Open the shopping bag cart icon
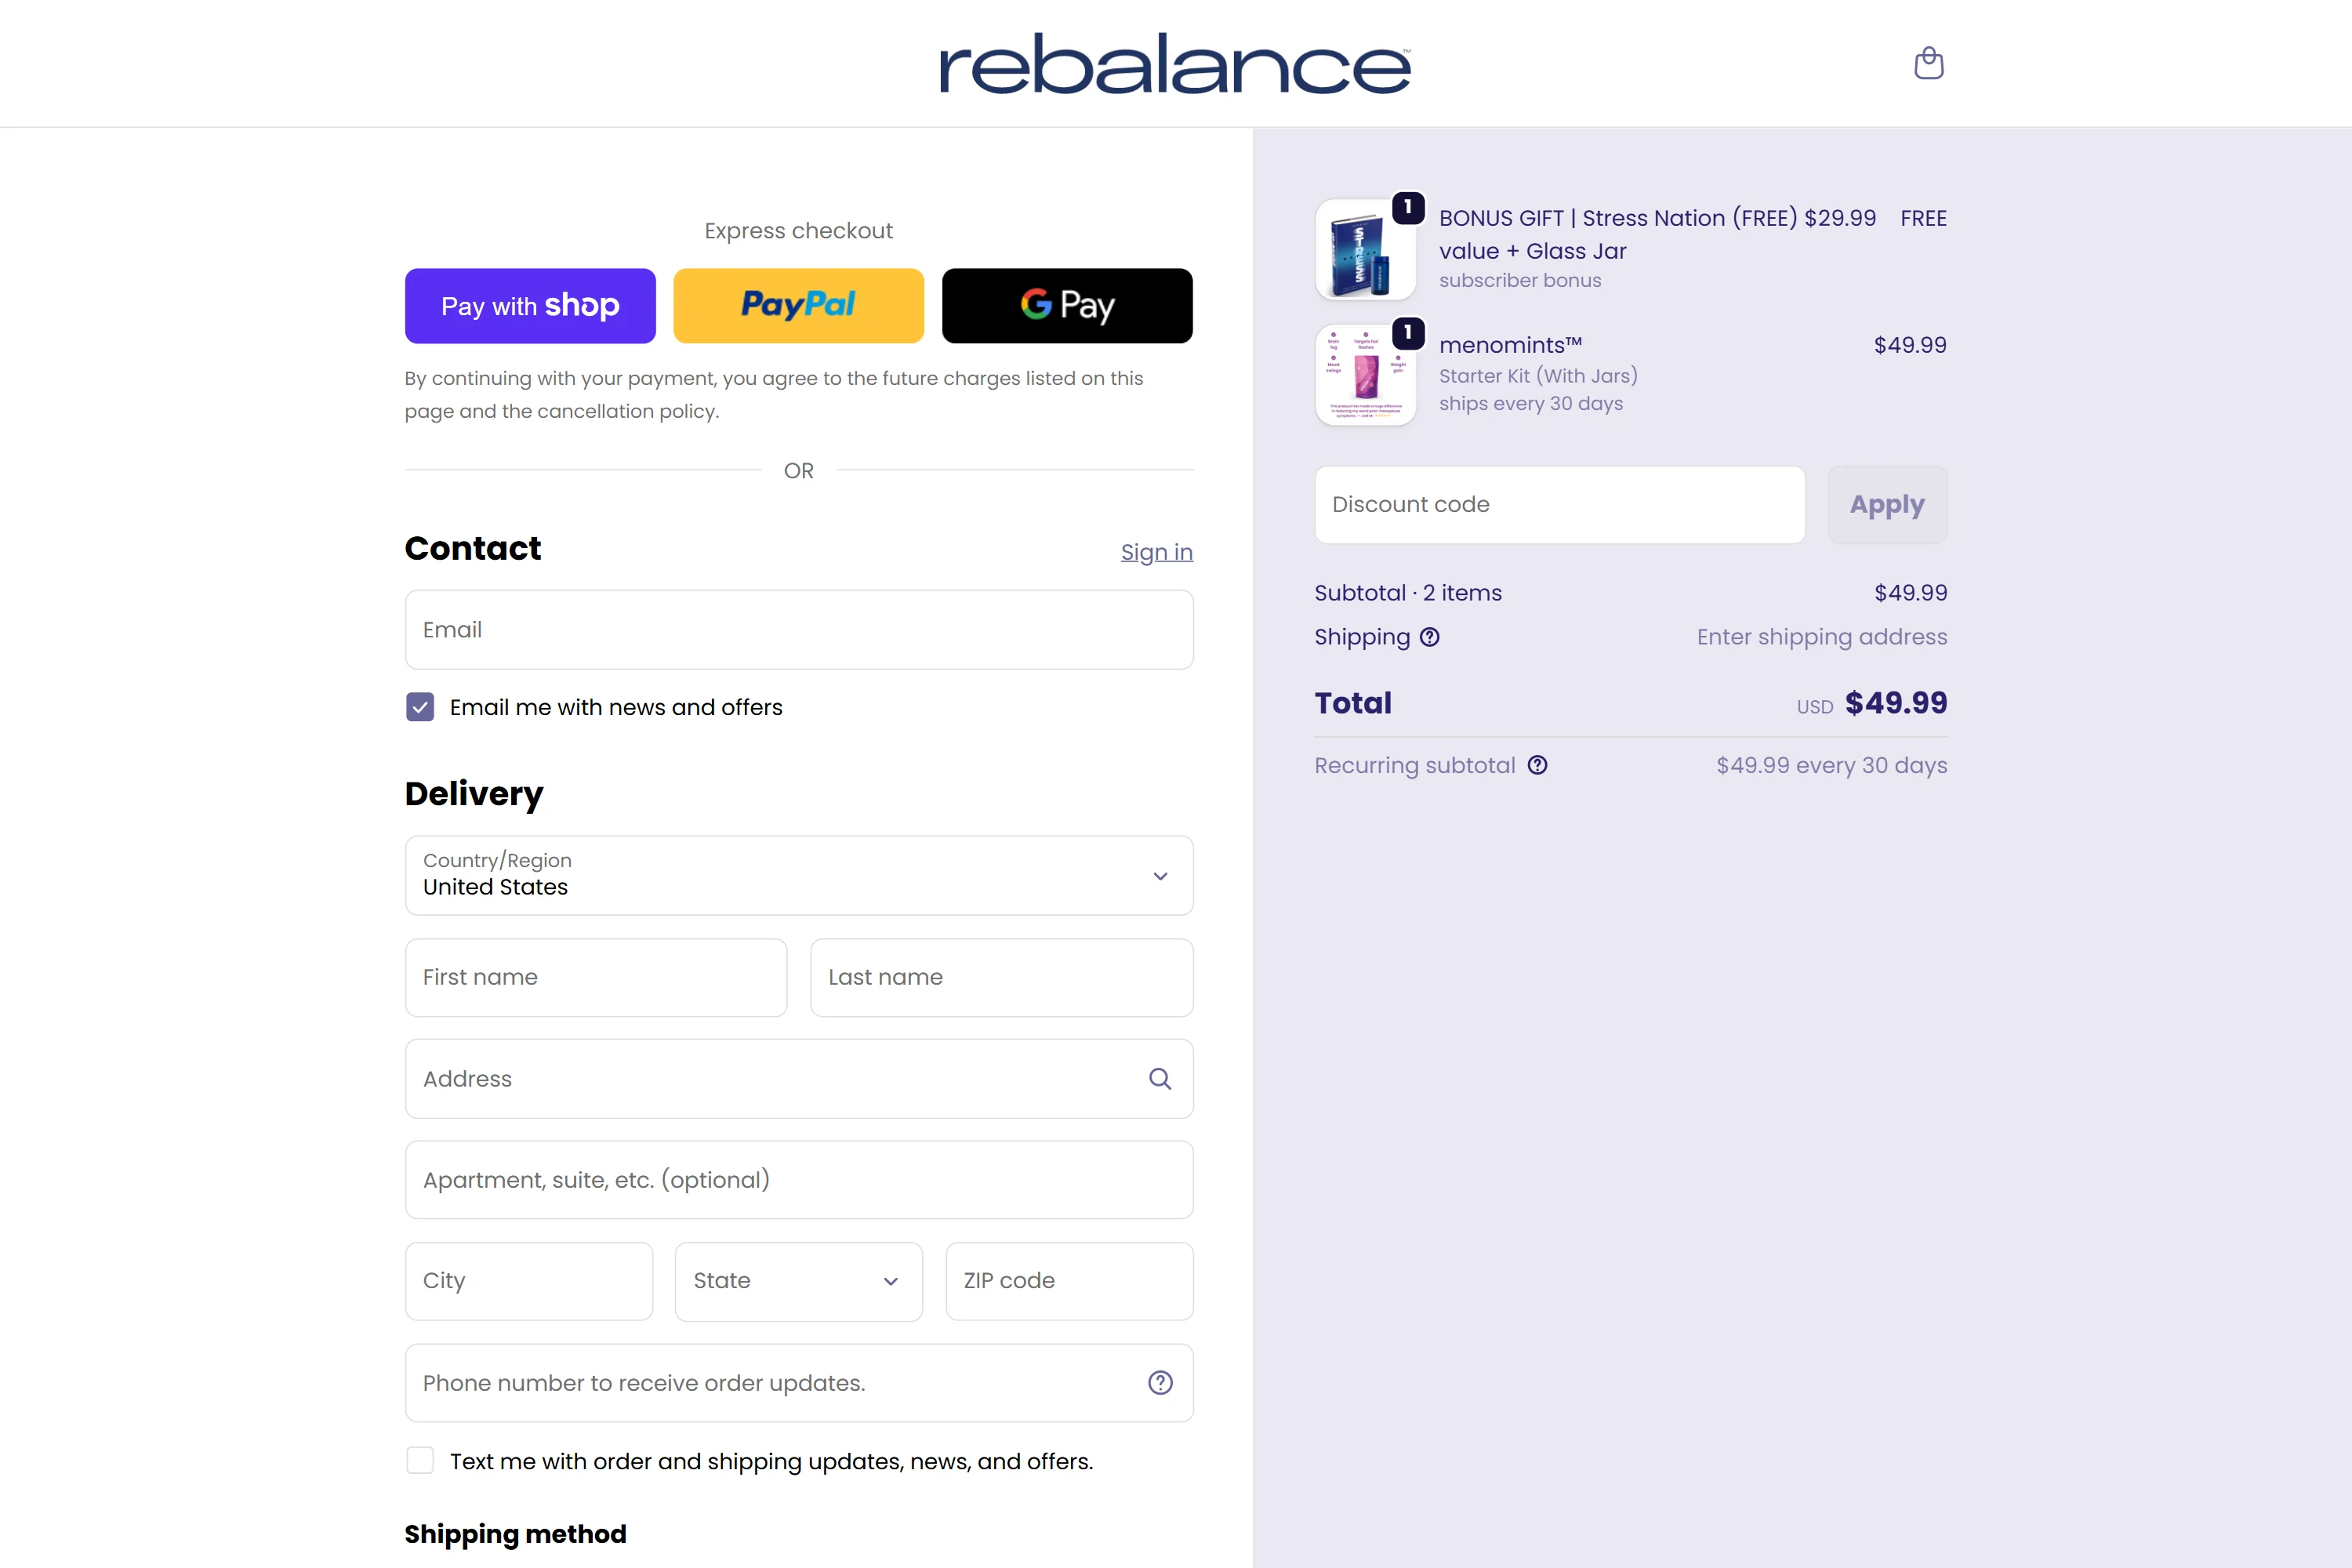2352x1568 pixels. (x=1928, y=63)
